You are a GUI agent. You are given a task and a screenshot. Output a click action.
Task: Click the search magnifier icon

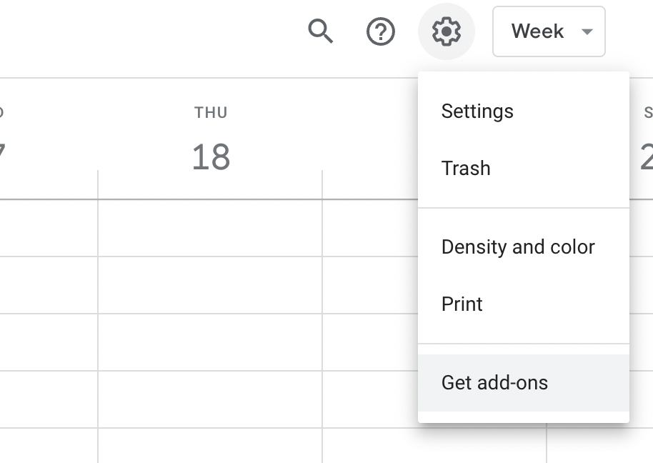pyautogui.click(x=320, y=31)
